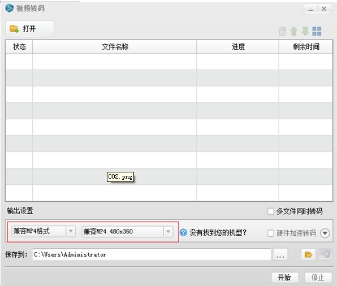Click the transfer-to-device icon beside folder
Viewport: 337px width, 286px height.
click(325, 254)
